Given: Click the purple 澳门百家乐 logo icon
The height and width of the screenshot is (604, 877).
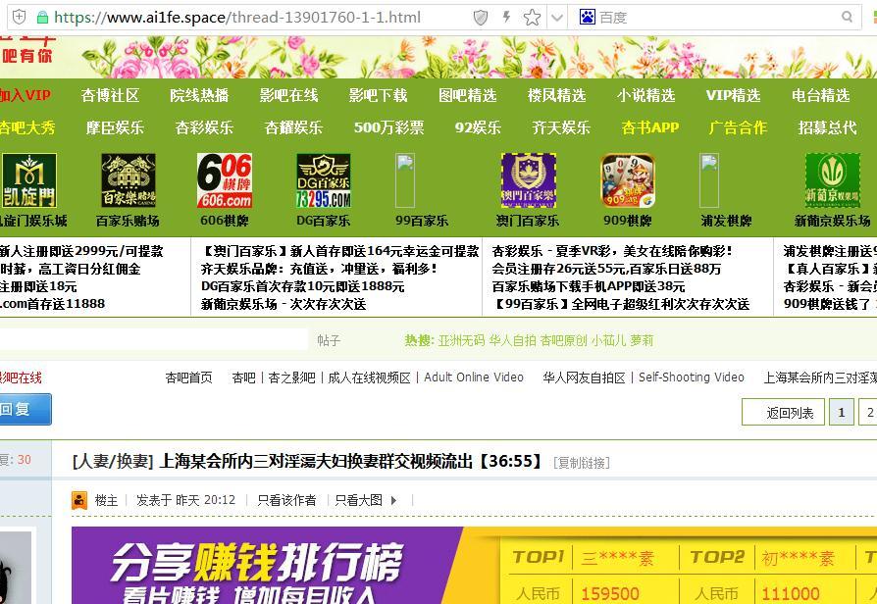Looking at the screenshot, I should coord(528,180).
